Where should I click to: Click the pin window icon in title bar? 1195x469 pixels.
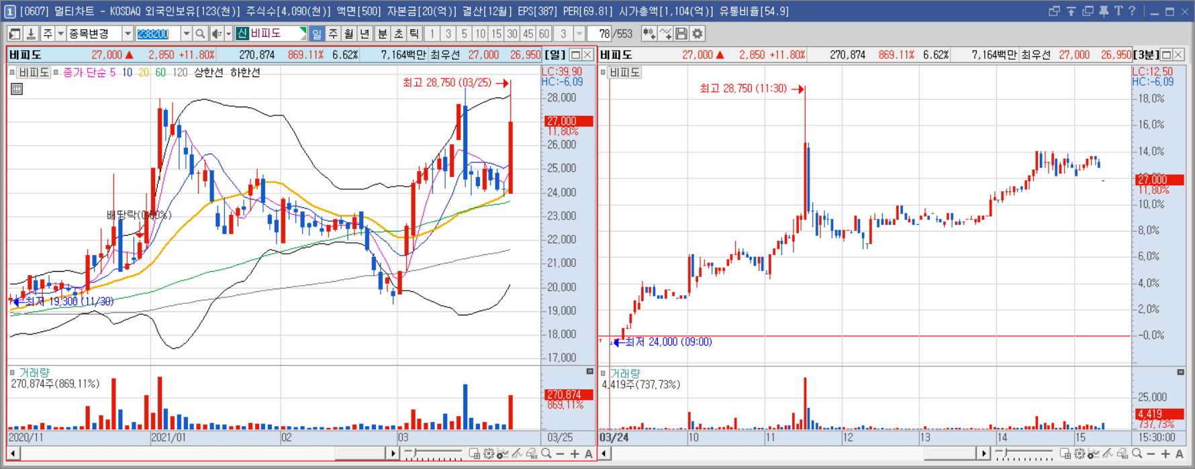(x=1104, y=11)
